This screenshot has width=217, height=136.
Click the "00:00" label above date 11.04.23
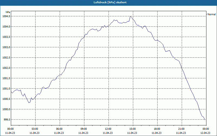(10, 129)
